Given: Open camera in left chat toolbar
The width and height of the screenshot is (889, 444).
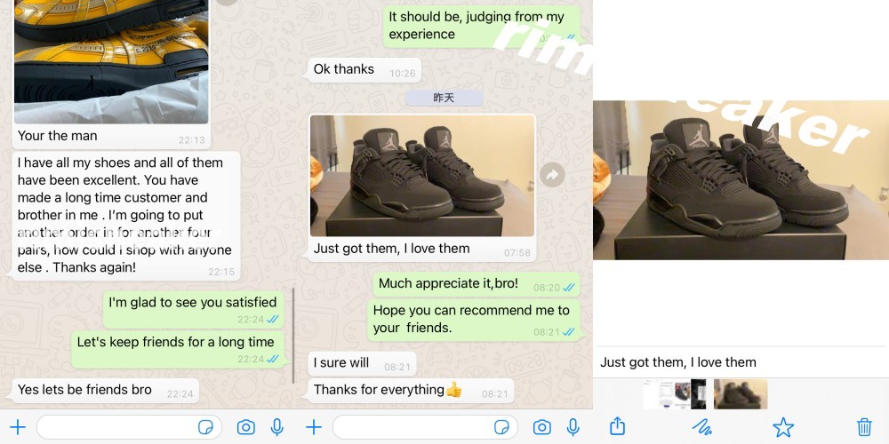Looking at the screenshot, I should click(x=245, y=427).
